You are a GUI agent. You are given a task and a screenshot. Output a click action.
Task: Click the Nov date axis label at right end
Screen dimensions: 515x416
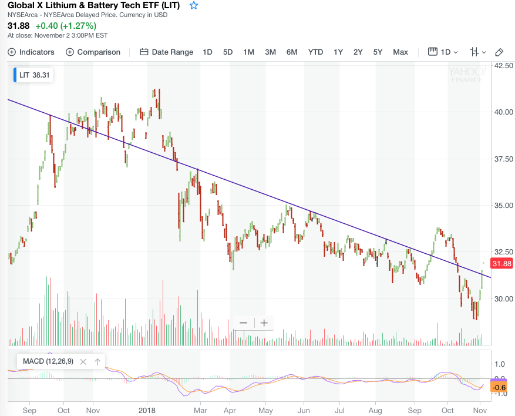pos(480,410)
